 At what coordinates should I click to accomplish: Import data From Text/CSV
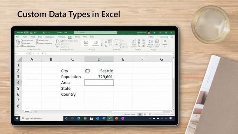pyautogui.click(x=27, y=41)
